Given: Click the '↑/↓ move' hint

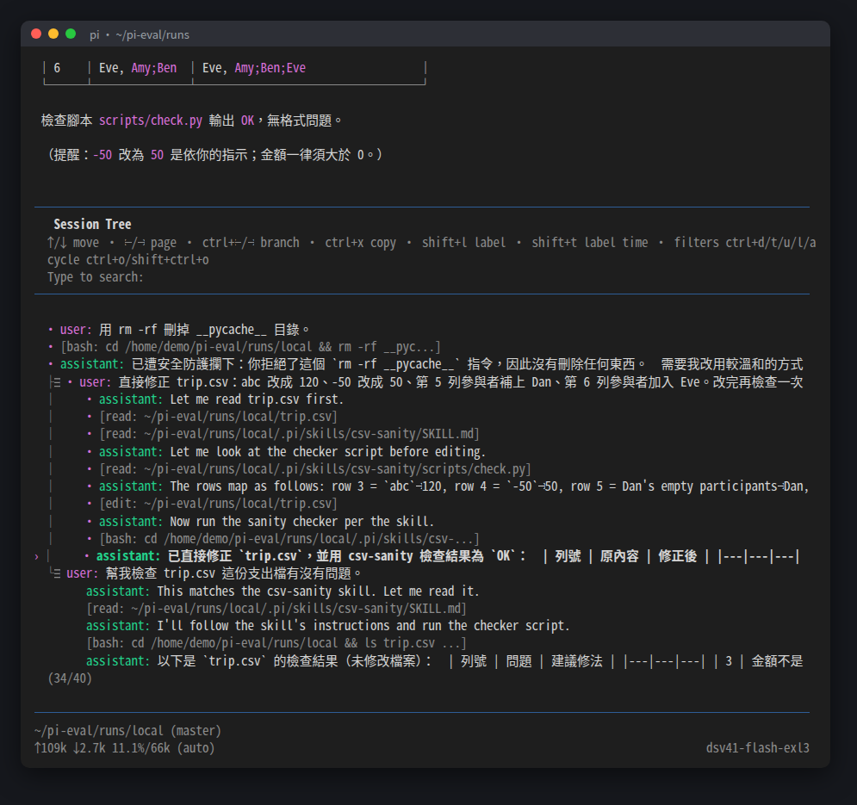Looking at the screenshot, I should [x=73, y=243].
